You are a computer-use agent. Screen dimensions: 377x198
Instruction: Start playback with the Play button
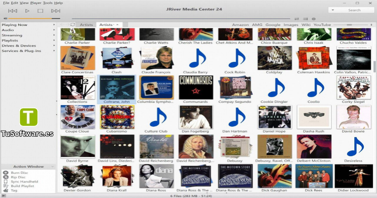[27, 11]
